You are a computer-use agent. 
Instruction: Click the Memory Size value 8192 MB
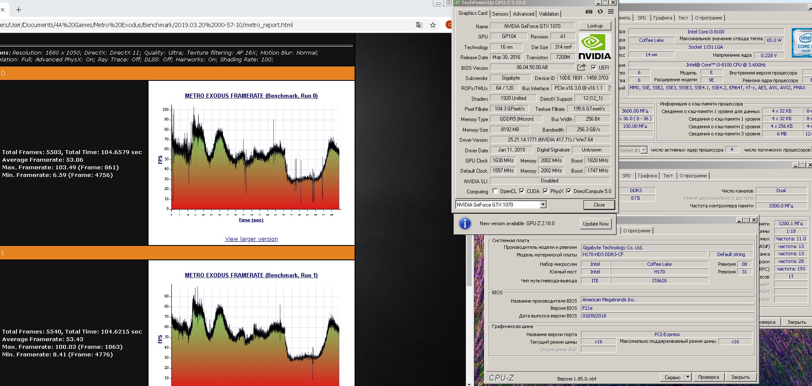point(510,130)
